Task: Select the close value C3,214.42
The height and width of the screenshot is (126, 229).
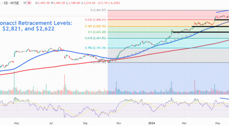Action: (88, 3)
